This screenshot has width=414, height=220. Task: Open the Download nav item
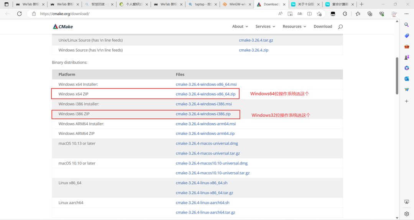[x=323, y=26]
